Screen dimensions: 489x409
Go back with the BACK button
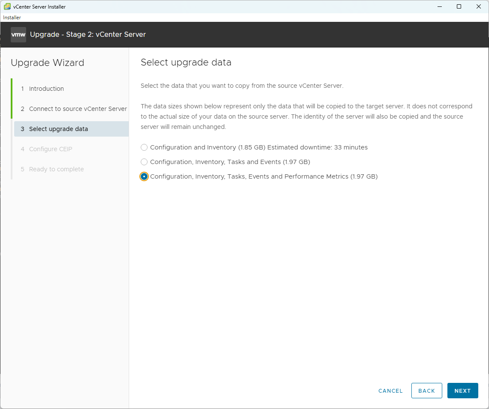(x=426, y=391)
